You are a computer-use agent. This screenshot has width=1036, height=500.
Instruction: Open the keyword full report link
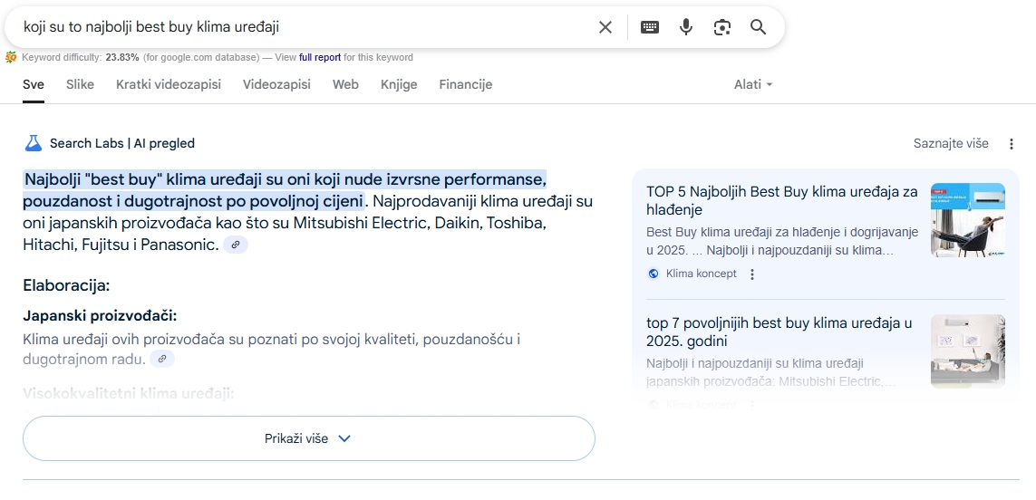(320, 57)
